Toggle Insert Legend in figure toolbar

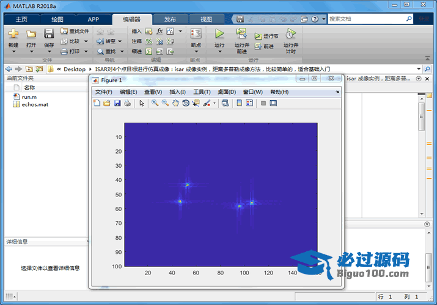pos(249,103)
